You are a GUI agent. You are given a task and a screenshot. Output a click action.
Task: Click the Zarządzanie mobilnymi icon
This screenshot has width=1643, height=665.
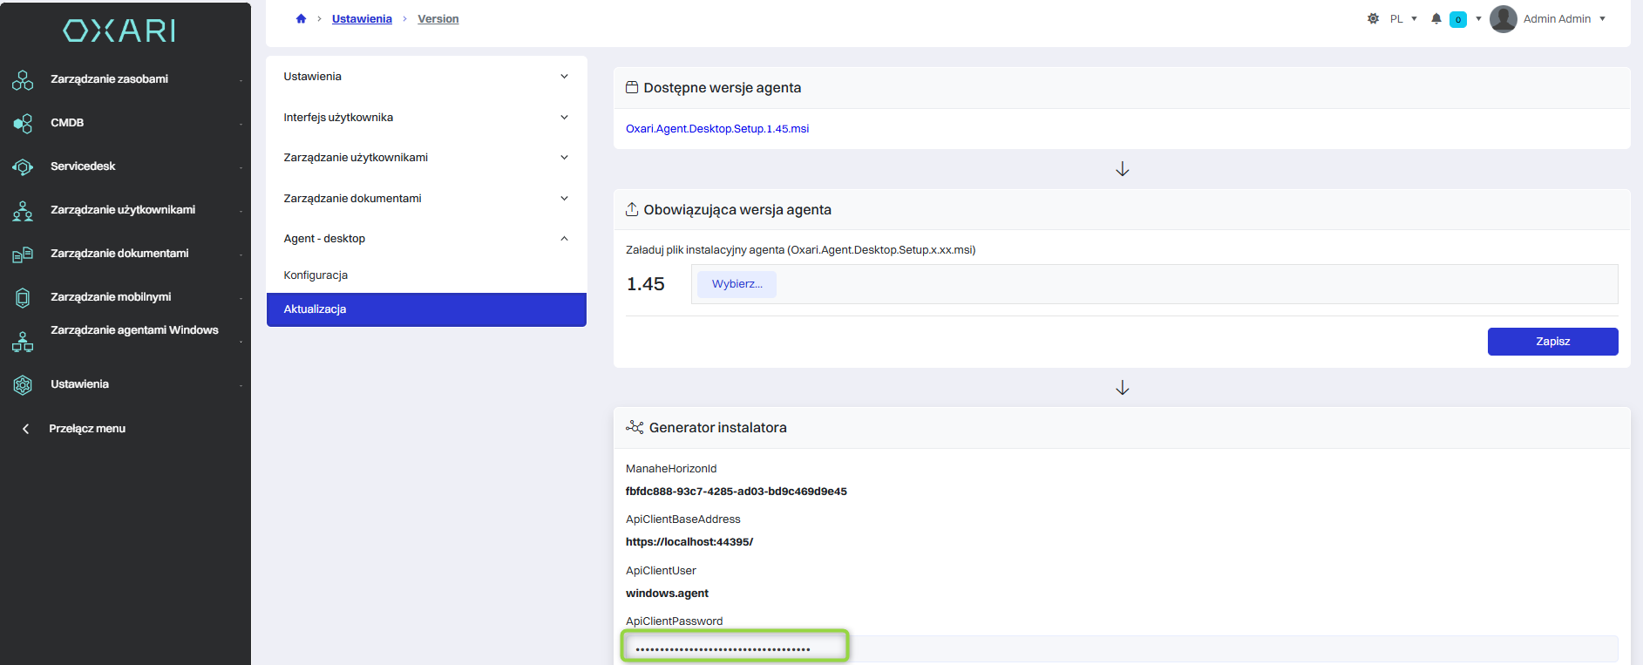point(23,297)
